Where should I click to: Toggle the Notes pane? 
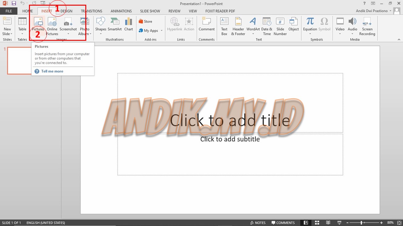(258, 223)
